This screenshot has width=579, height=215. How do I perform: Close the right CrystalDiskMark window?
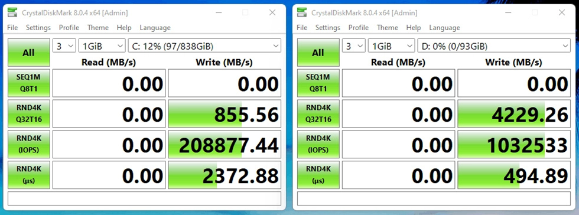[x=562, y=12]
